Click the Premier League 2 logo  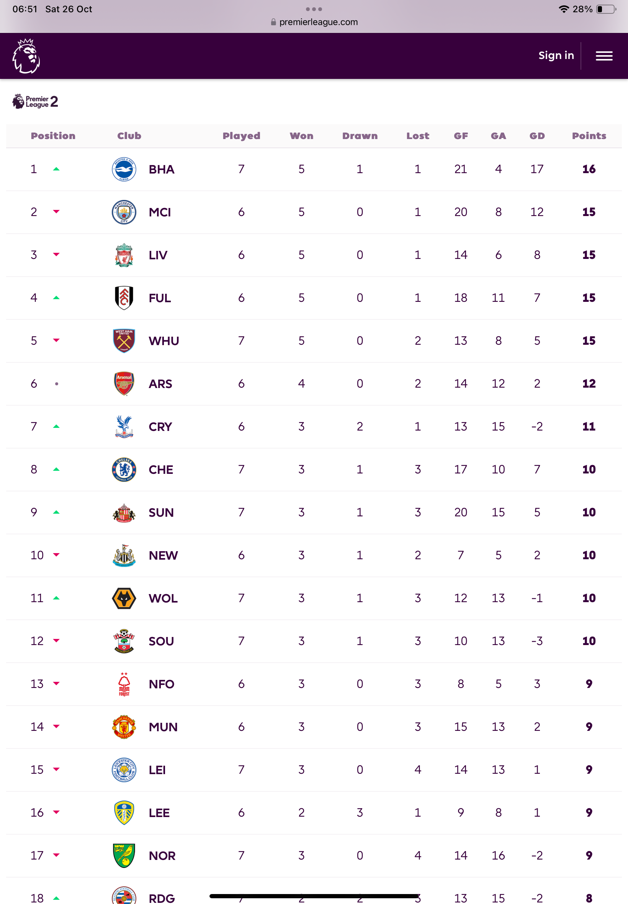(x=35, y=101)
